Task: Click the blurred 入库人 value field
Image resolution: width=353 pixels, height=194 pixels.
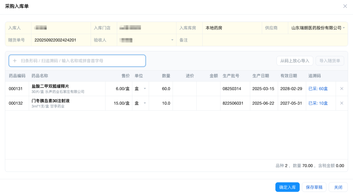Action: (x=61, y=28)
